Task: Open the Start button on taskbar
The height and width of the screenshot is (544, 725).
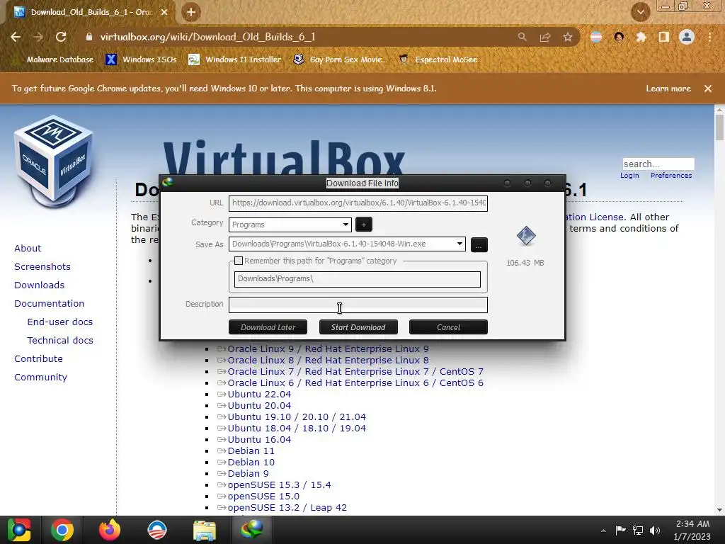Action: (18, 530)
